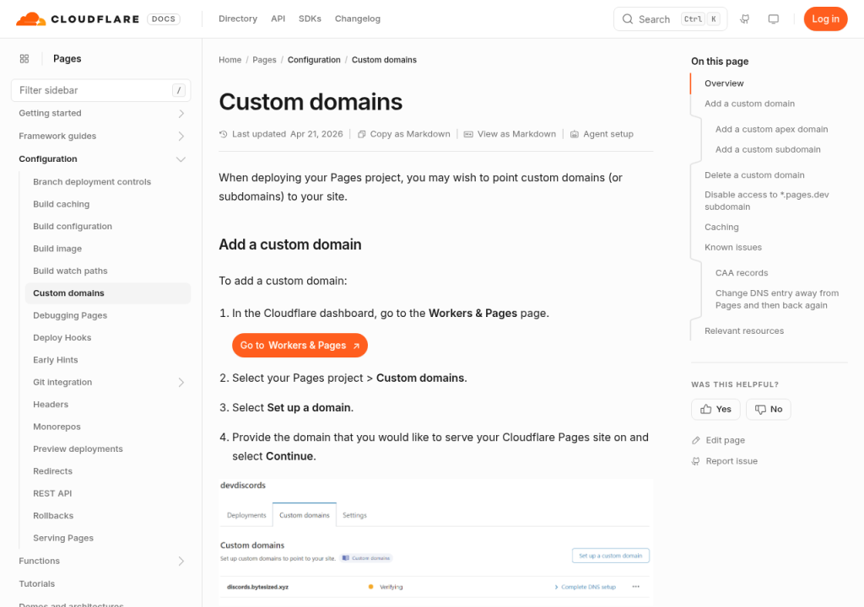The width and height of the screenshot is (864, 607).
Task: Jump to Caching section
Action: (721, 227)
